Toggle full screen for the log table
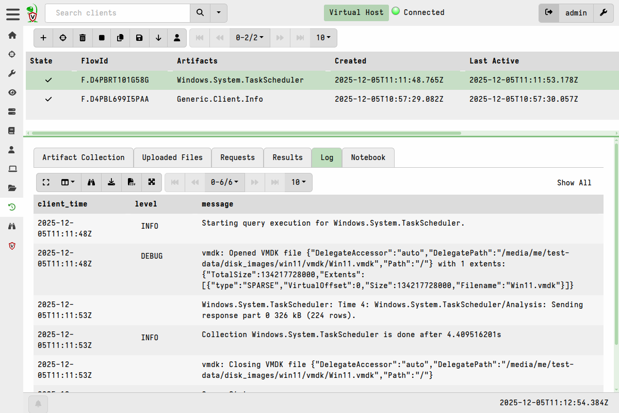The width and height of the screenshot is (619, 413). coord(46,182)
